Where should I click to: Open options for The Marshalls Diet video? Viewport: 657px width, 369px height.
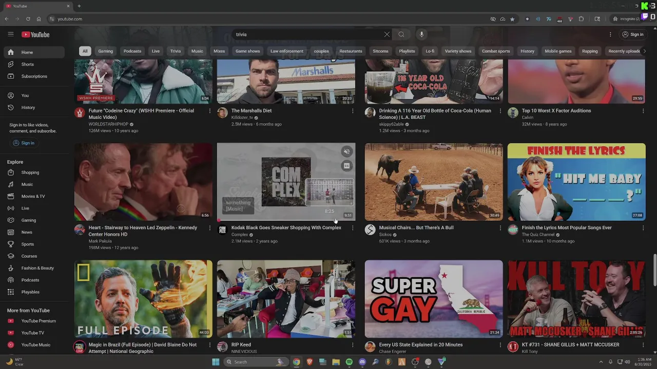pyautogui.click(x=353, y=111)
